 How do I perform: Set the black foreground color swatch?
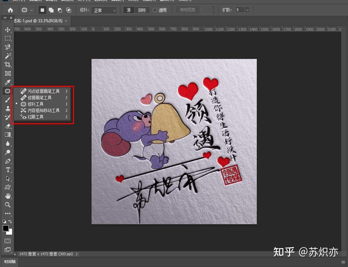(x=5, y=228)
